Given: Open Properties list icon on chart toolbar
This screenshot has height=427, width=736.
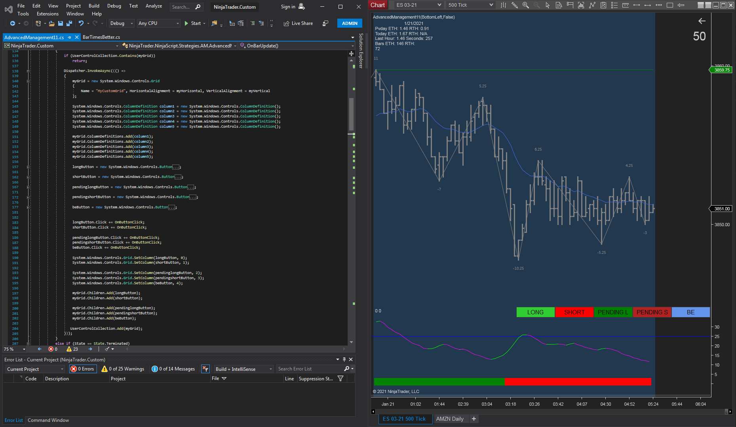Looking at the screenshot, I should (x=614, y=5).
